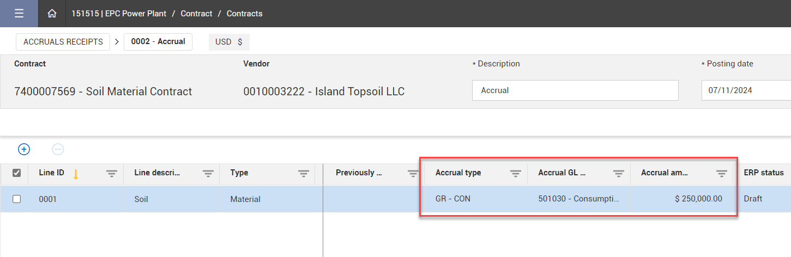Navigate to Contract breadcrumb item

196,14
